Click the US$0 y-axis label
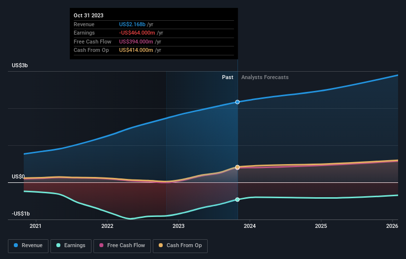 click(18, 176)
